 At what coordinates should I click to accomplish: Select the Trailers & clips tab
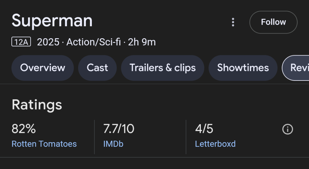pyautogui.click(x=163, y=68)
